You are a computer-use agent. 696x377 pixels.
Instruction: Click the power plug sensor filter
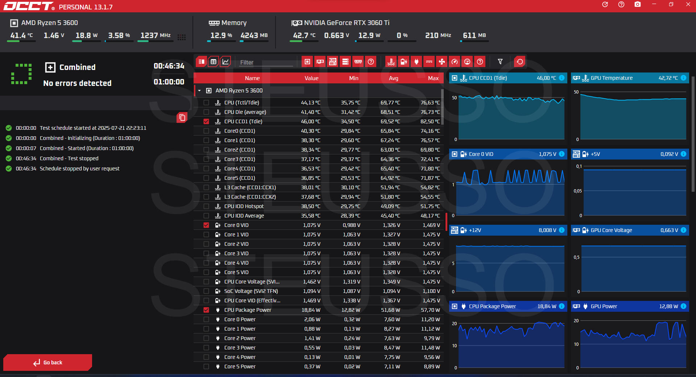click(417, 62)
